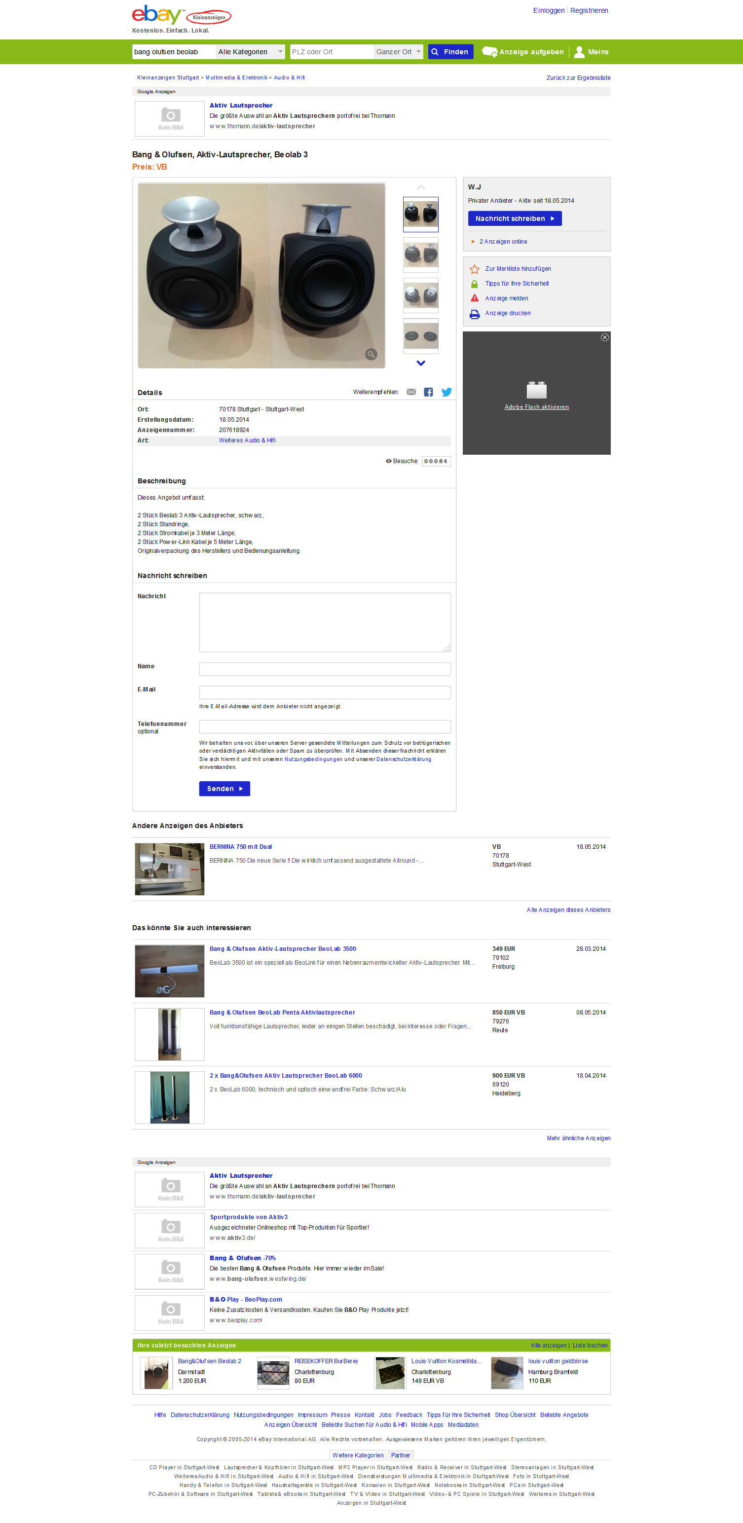The height and width of the screenshot is (1523, 743).
Task: Open BeoLab Penta Aktivlautsprecher listing
Action: (x=282, y=1013)
